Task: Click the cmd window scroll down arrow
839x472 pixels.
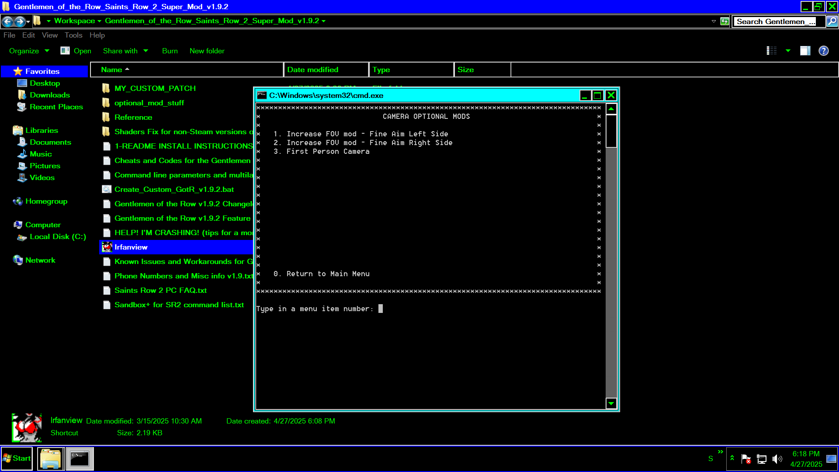Action: 611,403
